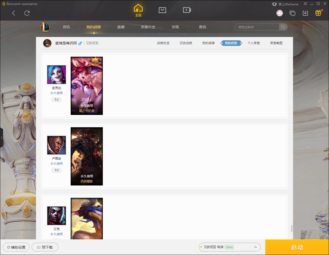The height and width of the screenshot is (255, 329).
Task: Click the 卢锡安 champion portrait
Action: [57, 145]
